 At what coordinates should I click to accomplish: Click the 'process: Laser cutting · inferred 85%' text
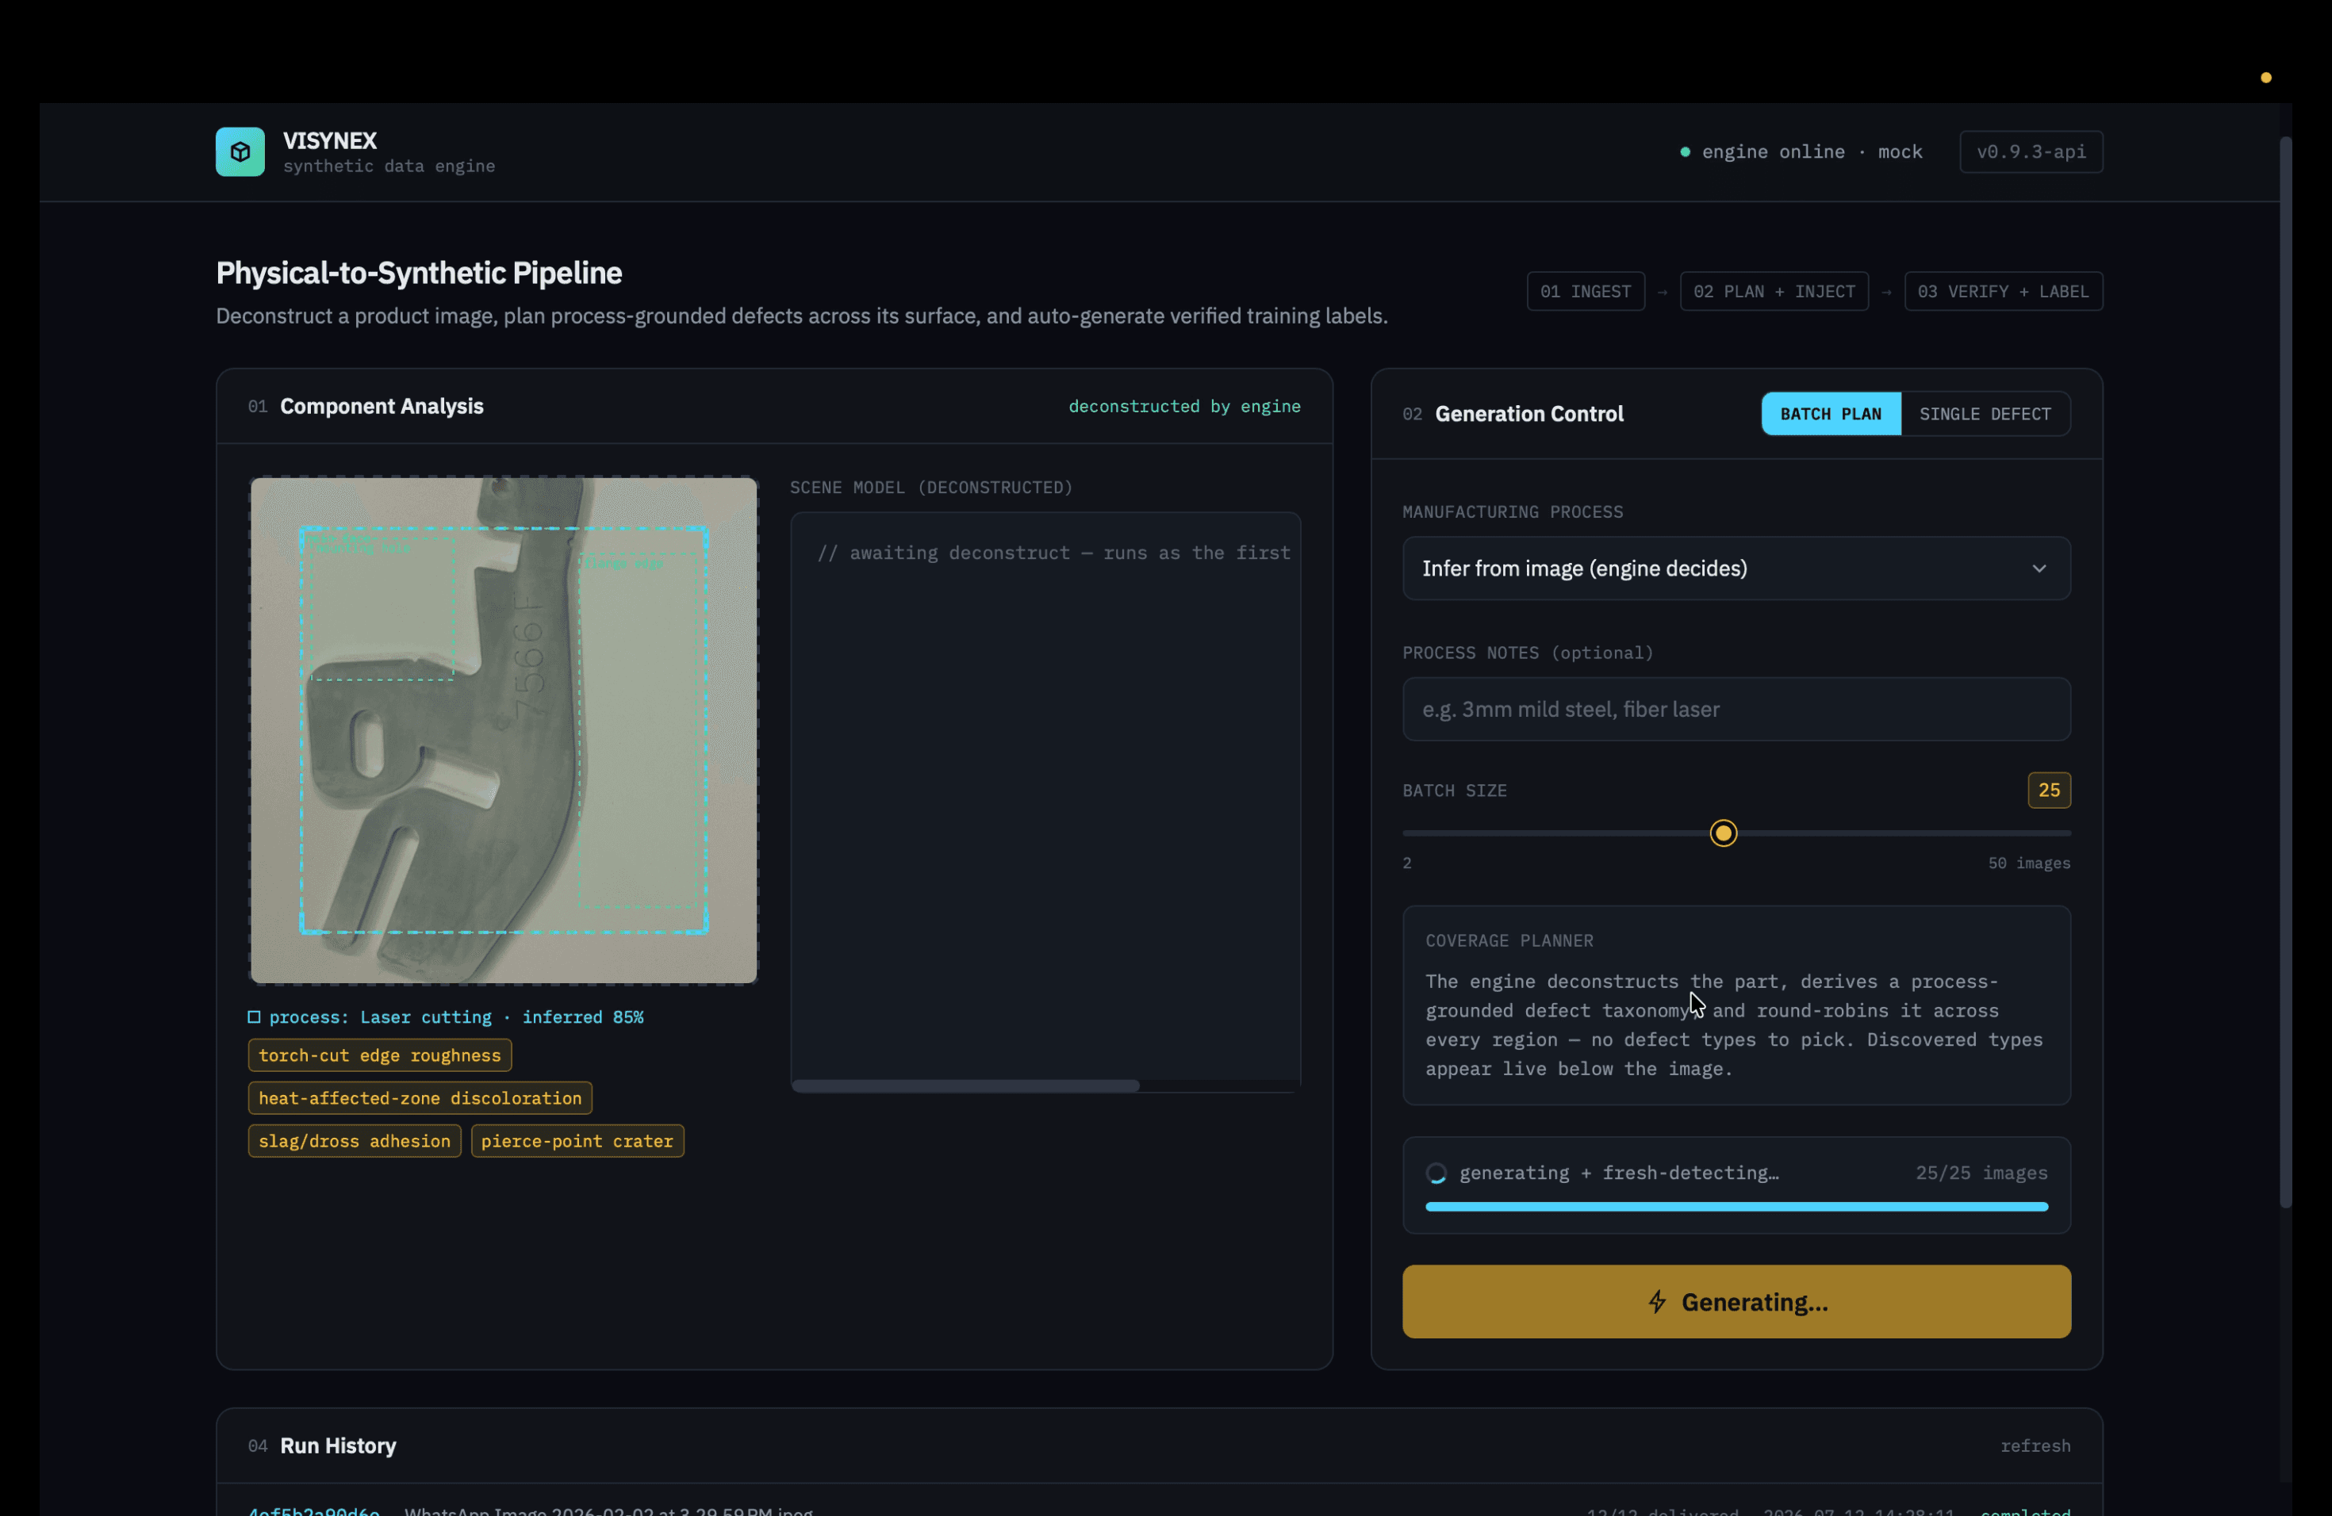tap(455, 1016)
